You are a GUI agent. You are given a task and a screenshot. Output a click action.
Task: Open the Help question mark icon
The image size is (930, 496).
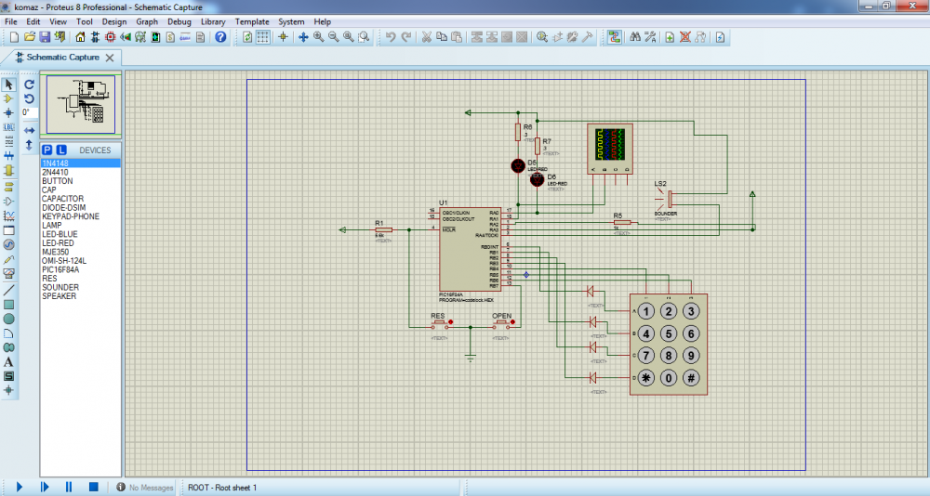(x=220, y=37)
